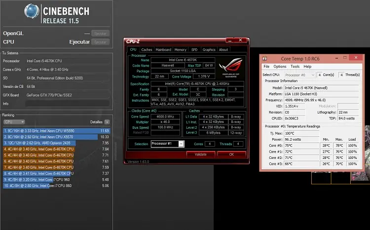Click the Frequency value 4599.49MHz in Core Temp

click(321, 100)
